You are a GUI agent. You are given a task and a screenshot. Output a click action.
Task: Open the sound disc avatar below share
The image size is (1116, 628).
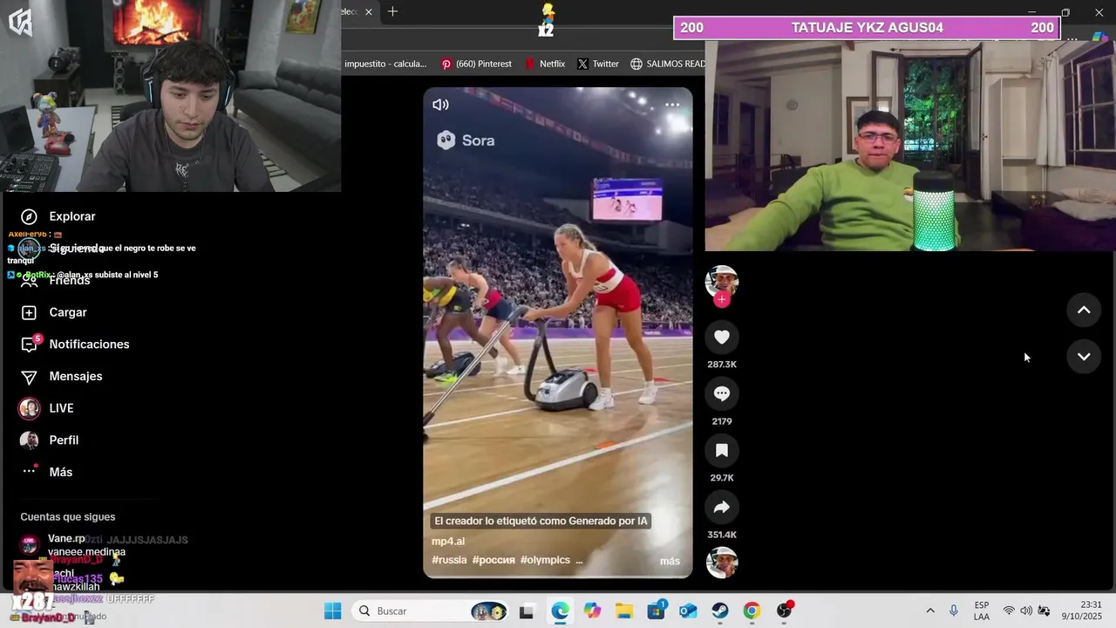[722, 563]
